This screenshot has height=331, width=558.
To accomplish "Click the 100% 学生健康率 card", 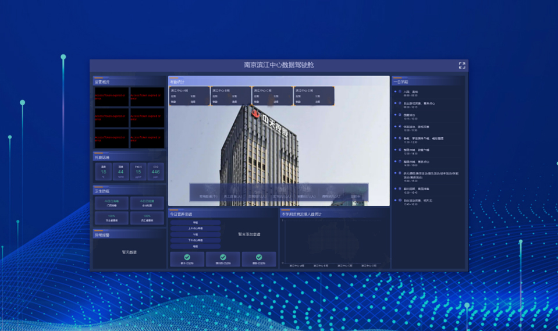I will click(x=112, y=218).
